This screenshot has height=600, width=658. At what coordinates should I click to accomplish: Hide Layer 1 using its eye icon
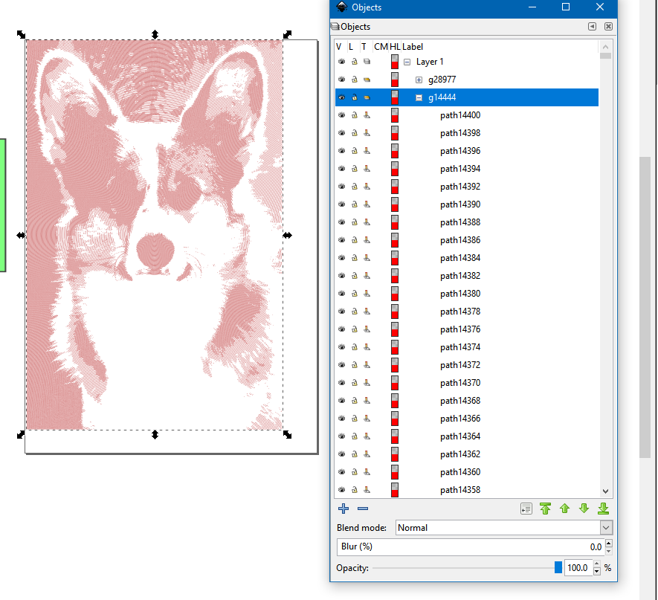(x=341, y=62)
